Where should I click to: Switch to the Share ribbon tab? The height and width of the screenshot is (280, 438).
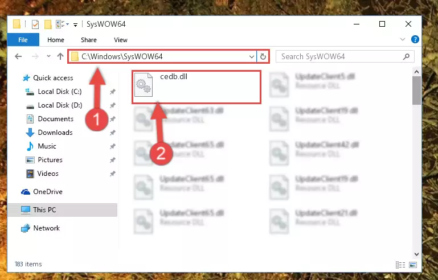click(88, 40)
